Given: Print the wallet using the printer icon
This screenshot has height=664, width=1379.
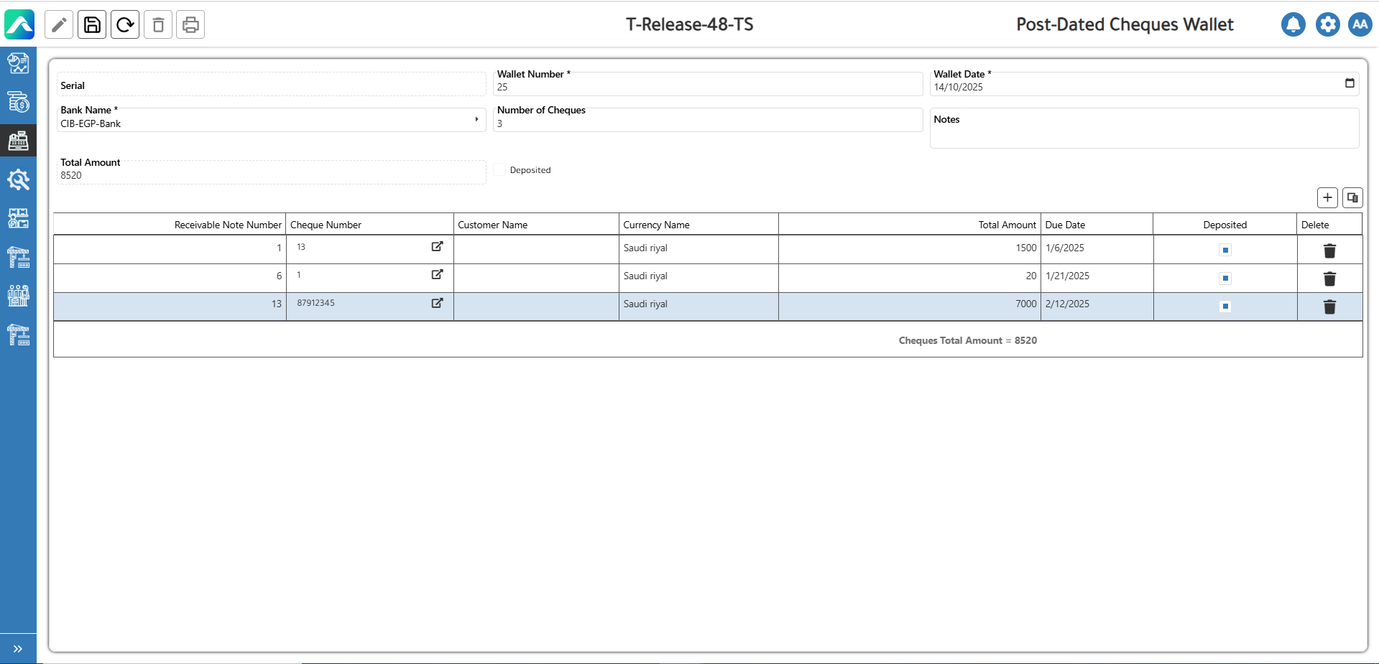Looking at the screenshot, I should coord(190,25).
